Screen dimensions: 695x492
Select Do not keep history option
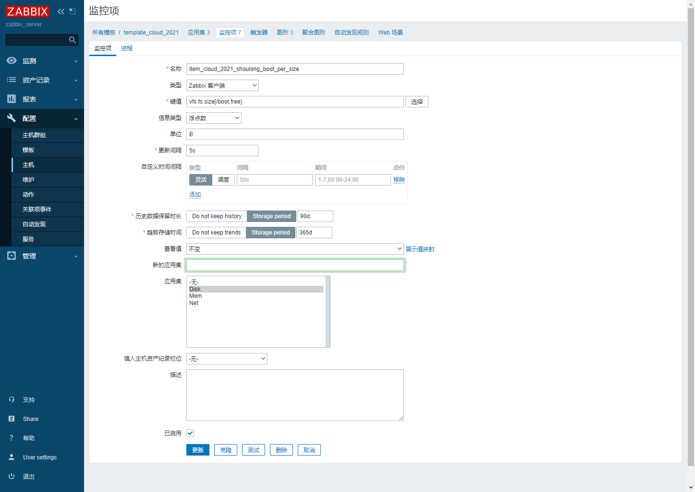point(217,216)
